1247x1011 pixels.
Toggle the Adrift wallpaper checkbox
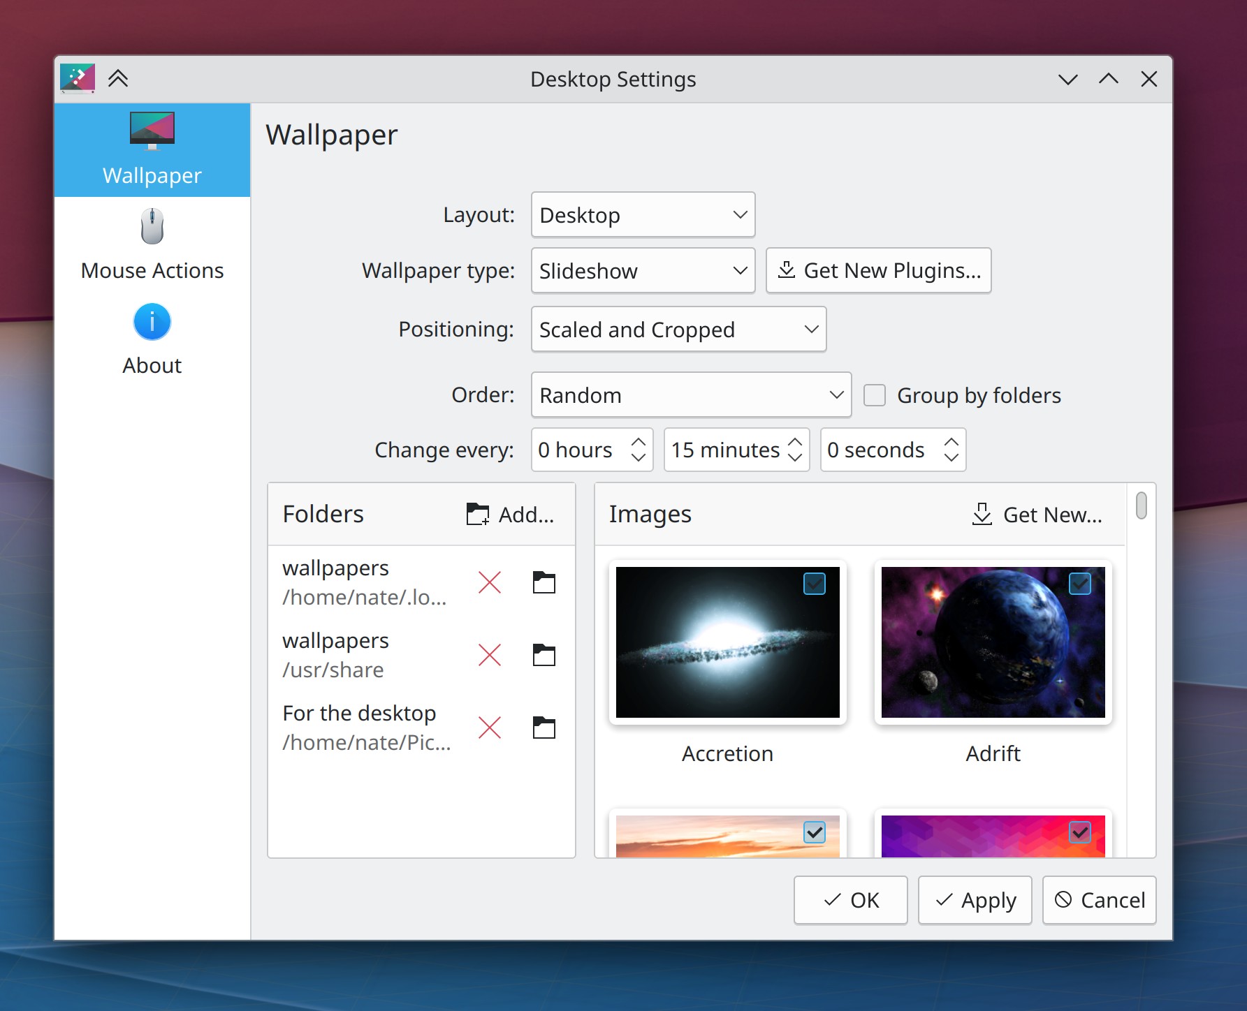[1079, 584]
